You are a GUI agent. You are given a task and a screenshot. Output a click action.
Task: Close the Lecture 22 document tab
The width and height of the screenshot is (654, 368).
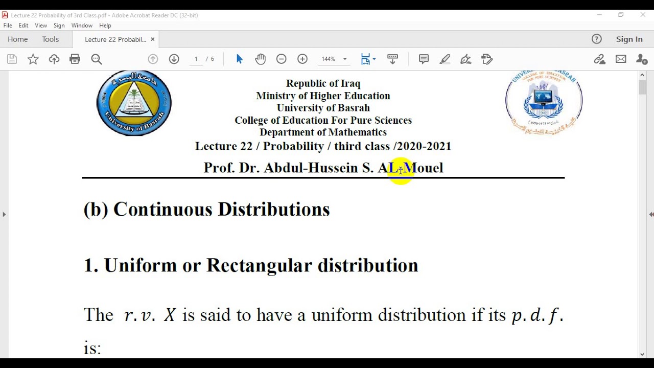152,39
